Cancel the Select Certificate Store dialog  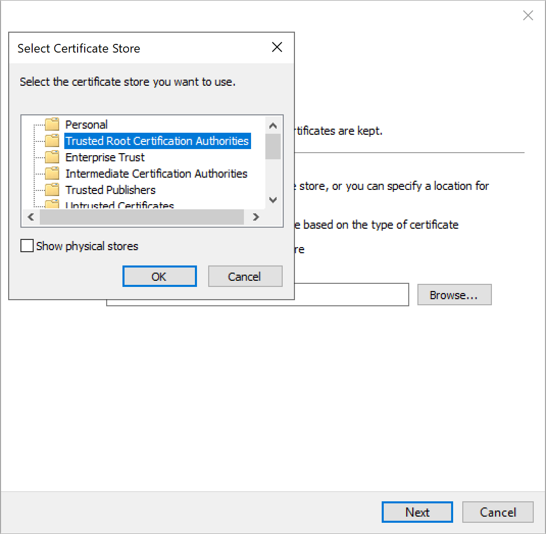[245, 276]
